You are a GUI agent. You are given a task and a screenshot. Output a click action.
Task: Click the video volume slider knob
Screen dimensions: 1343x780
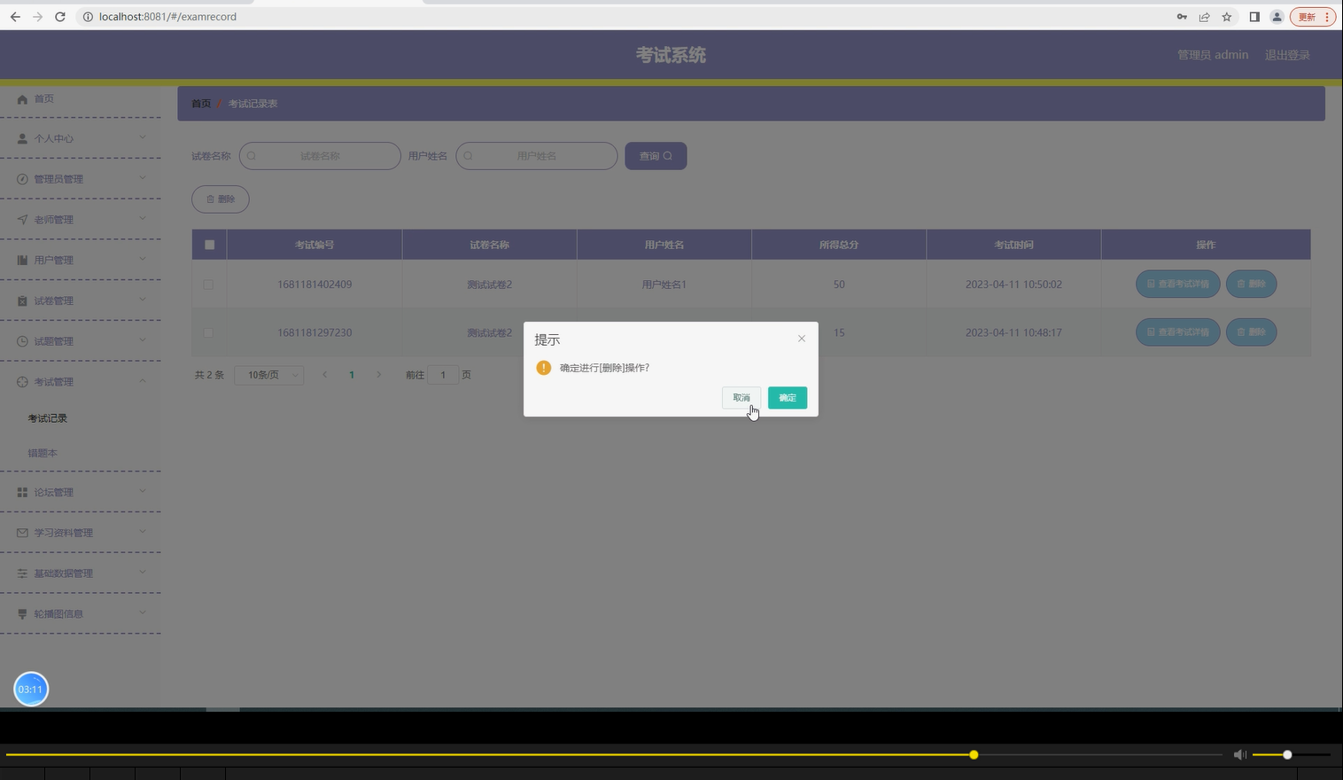click(x=1287, y=755)
